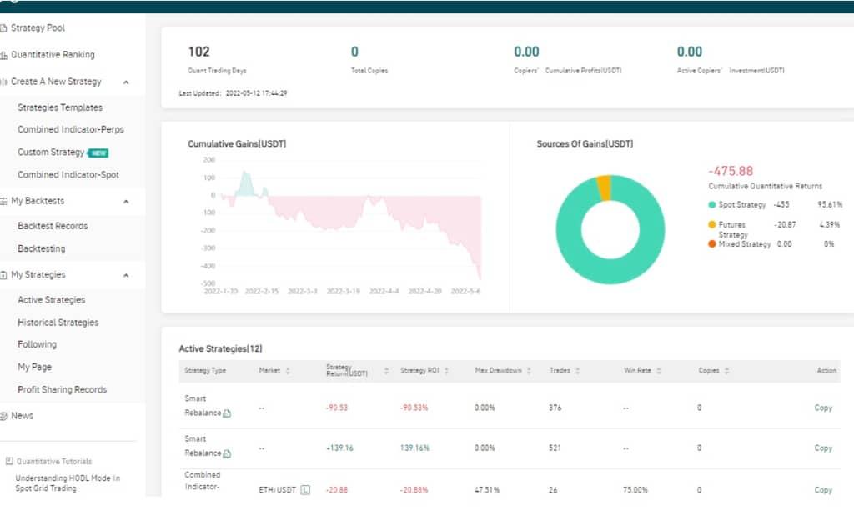
Task: Copy the Smart Rebalance strategy with -90.53 return
Action: [823, 407]
